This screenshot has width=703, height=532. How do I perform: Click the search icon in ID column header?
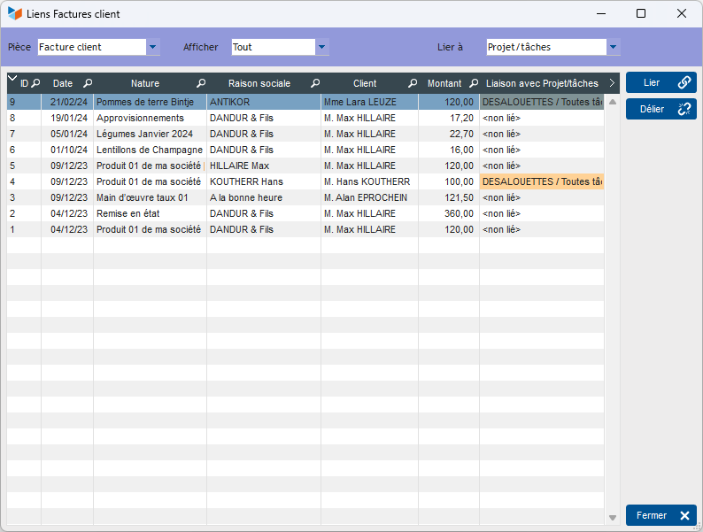point(35,83)
